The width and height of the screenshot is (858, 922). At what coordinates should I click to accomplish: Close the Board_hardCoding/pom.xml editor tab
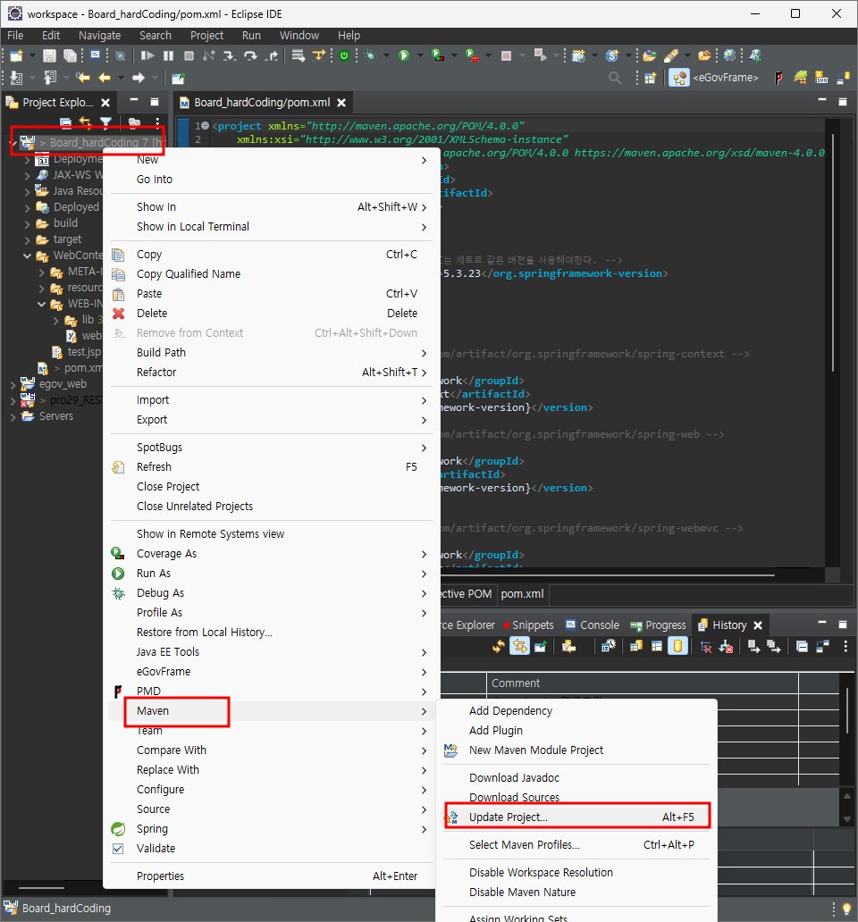point(341,103)
